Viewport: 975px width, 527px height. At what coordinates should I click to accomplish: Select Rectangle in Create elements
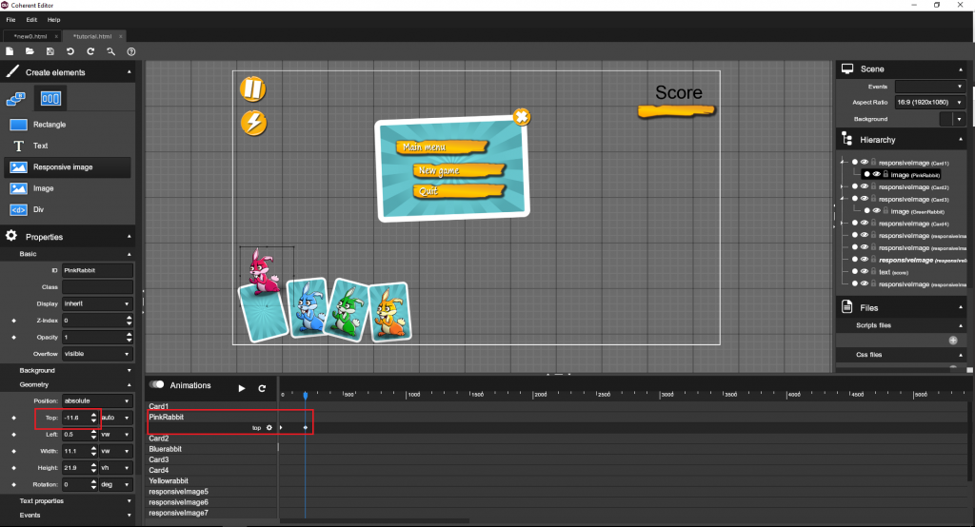tap(50, 125)
